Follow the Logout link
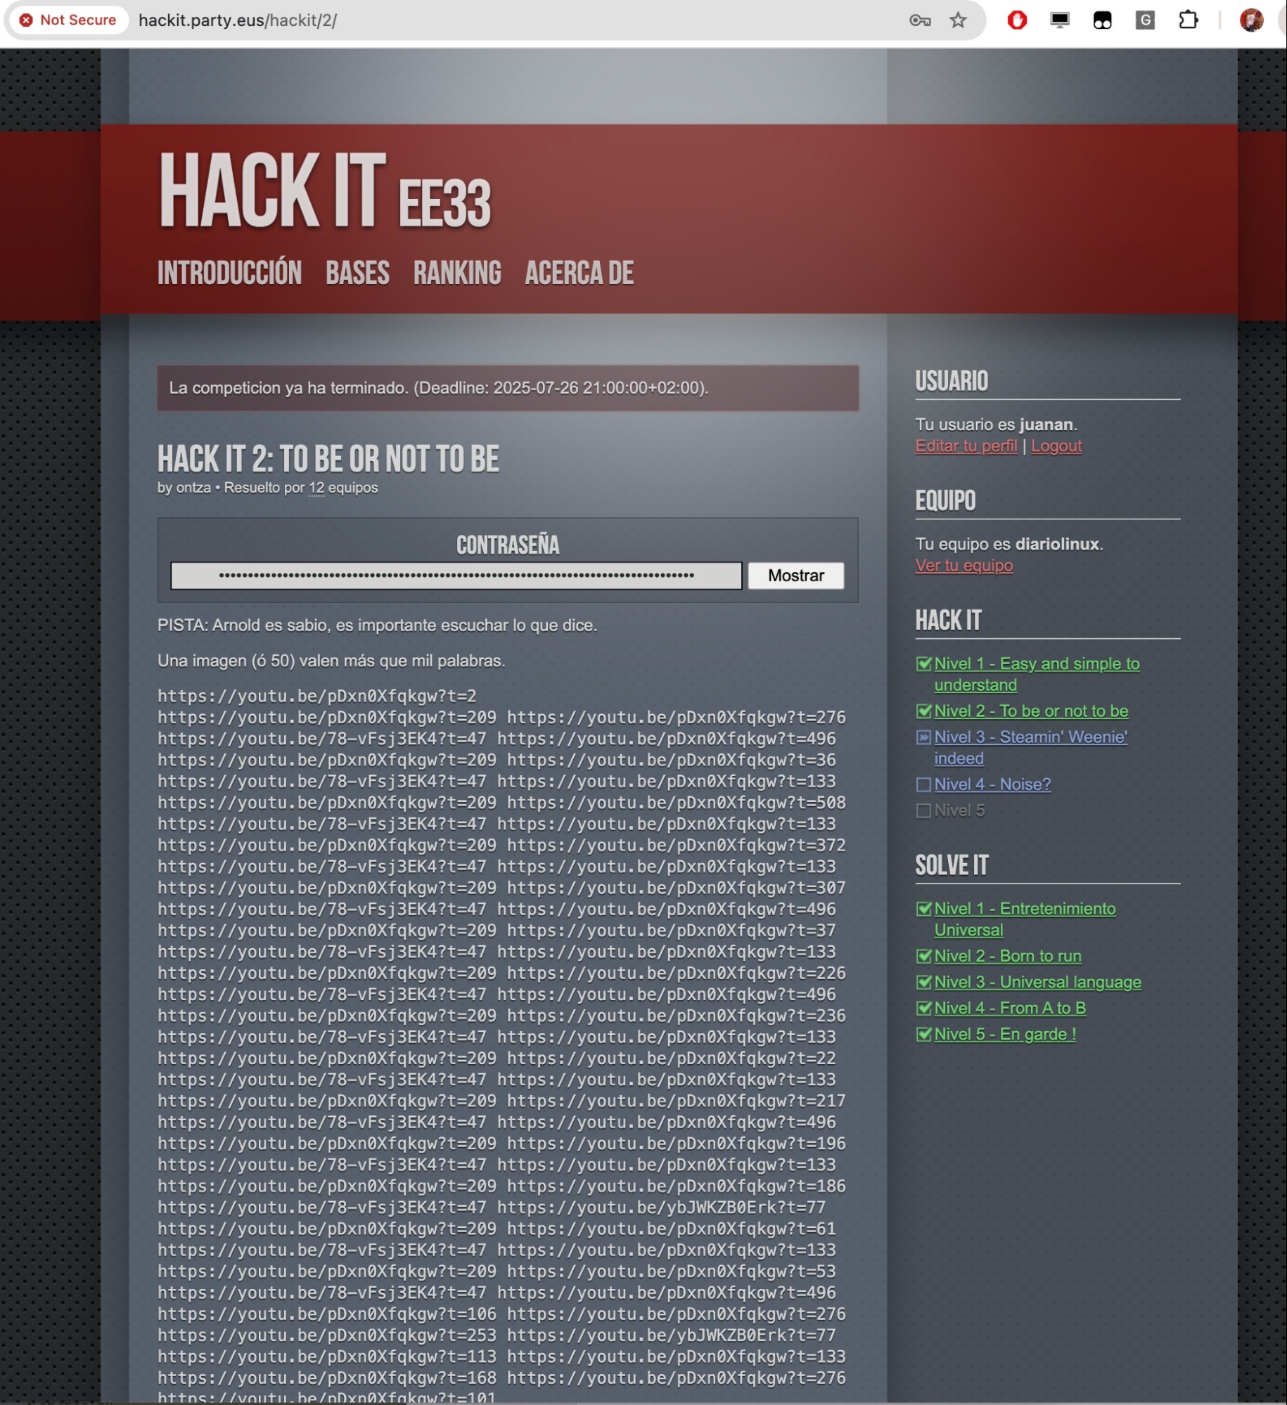Image resolution: width=1287 pixels, height=1405 pixels. 1056,446
